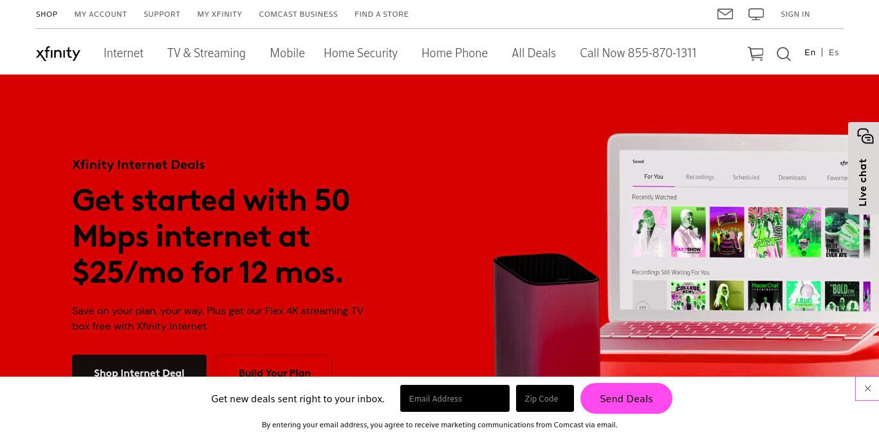Go to Xfinity logo home
Viewport: 879px width, 435px height.
click(58, 53)
